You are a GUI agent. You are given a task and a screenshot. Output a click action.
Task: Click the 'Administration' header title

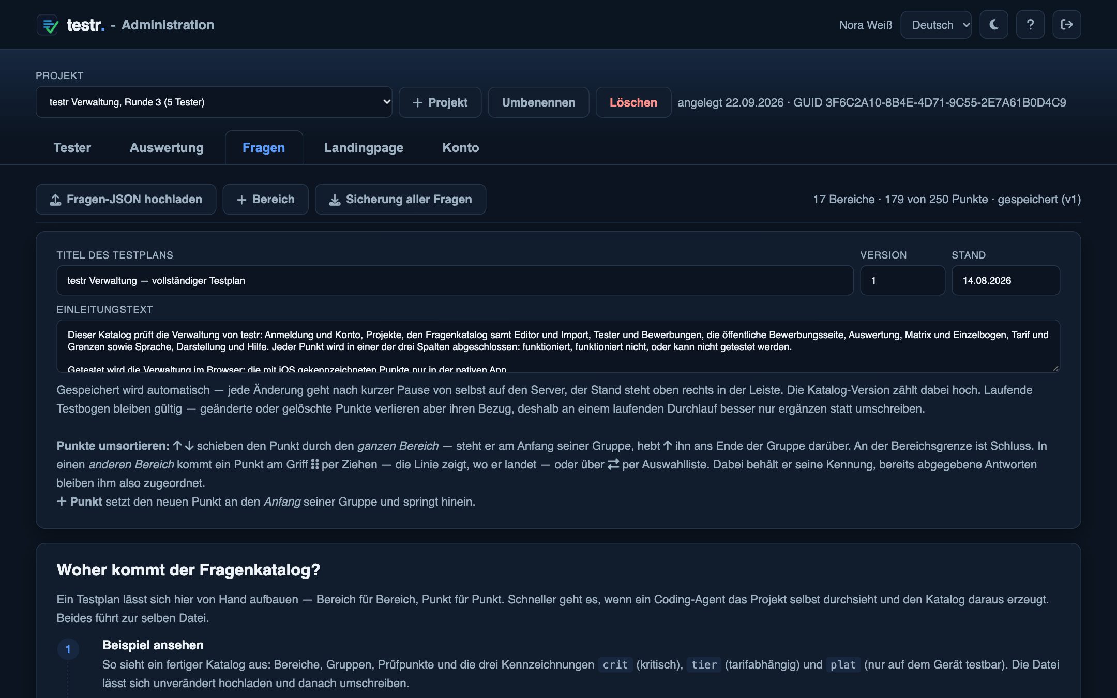tap(168, 25)
